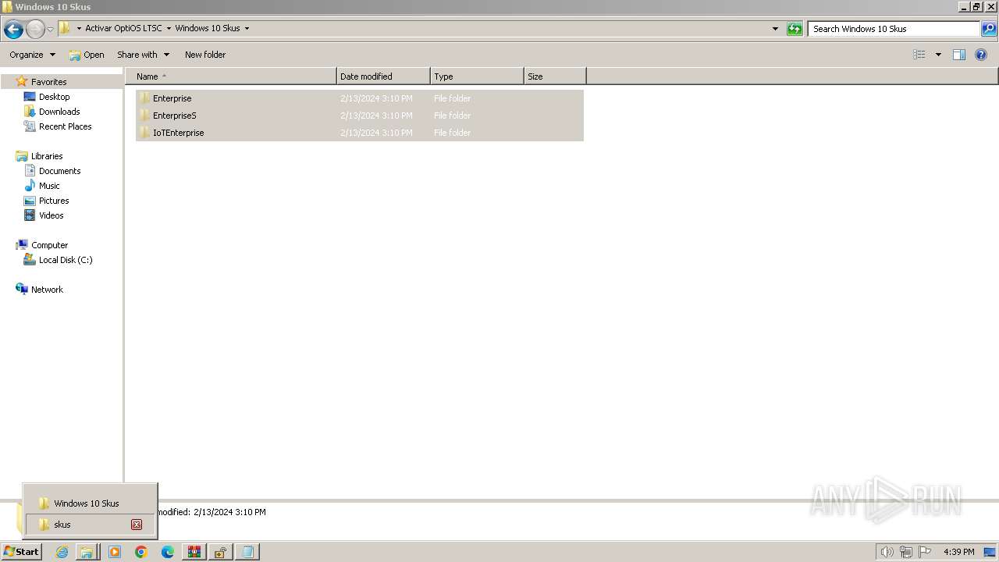The image size is (999, 562).
Task: Open the Share with menu
Action: tap(143, 55)
